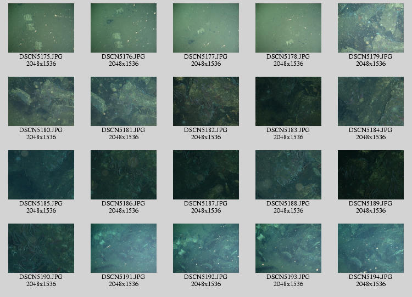Click the DSCN5182.JPG file name text
Image resolution: width=412 pixels, height=297 pixels.
pos(206,130)
